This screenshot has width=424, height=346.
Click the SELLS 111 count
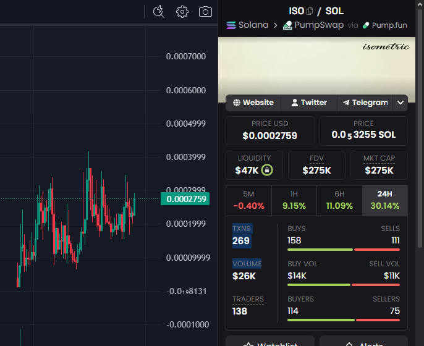(396, 240)
